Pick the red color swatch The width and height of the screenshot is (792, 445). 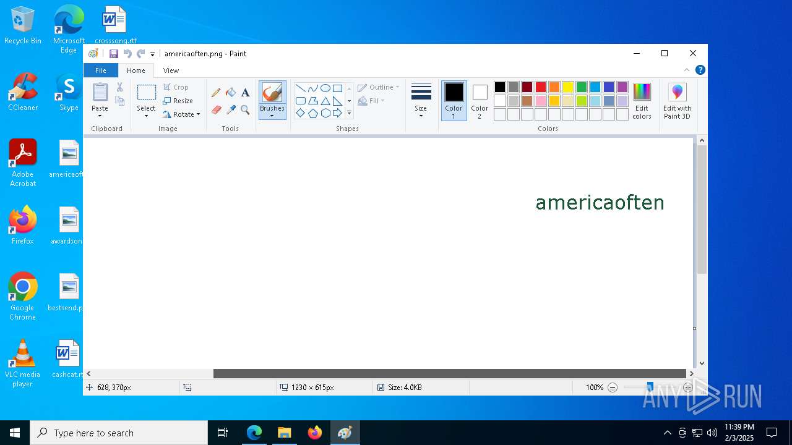[541, 87]
